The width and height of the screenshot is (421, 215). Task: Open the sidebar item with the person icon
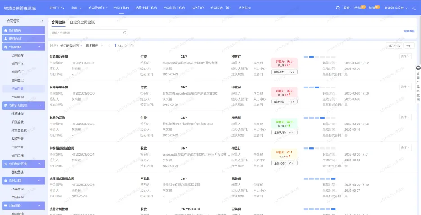click(x=23, y=39)
